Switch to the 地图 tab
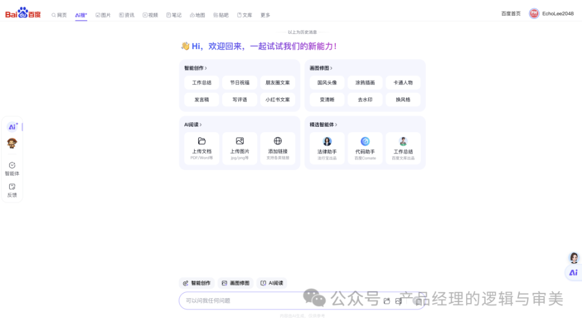The image size is (582, 322). coord(198,15)
